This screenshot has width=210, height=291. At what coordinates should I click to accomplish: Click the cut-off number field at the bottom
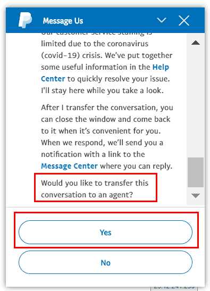[174, 288]
